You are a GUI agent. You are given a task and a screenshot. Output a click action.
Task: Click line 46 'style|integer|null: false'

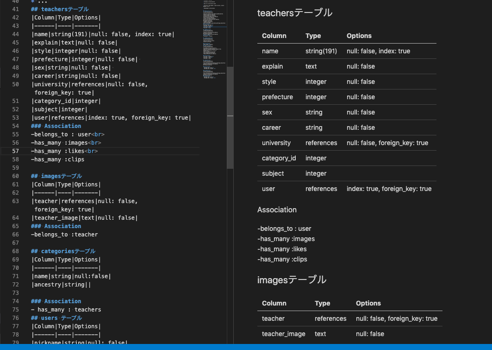pos(76,51)
